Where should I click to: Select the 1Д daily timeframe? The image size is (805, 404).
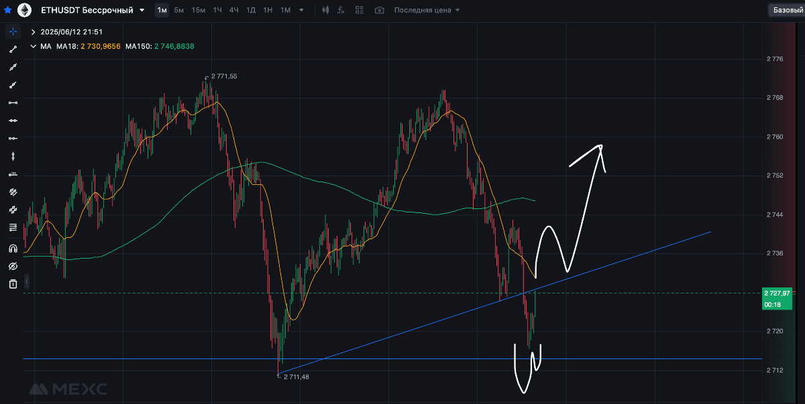pyautogui.click(x=251, y=10)
